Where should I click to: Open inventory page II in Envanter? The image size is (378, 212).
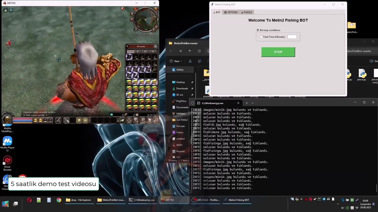pos(138,51)
